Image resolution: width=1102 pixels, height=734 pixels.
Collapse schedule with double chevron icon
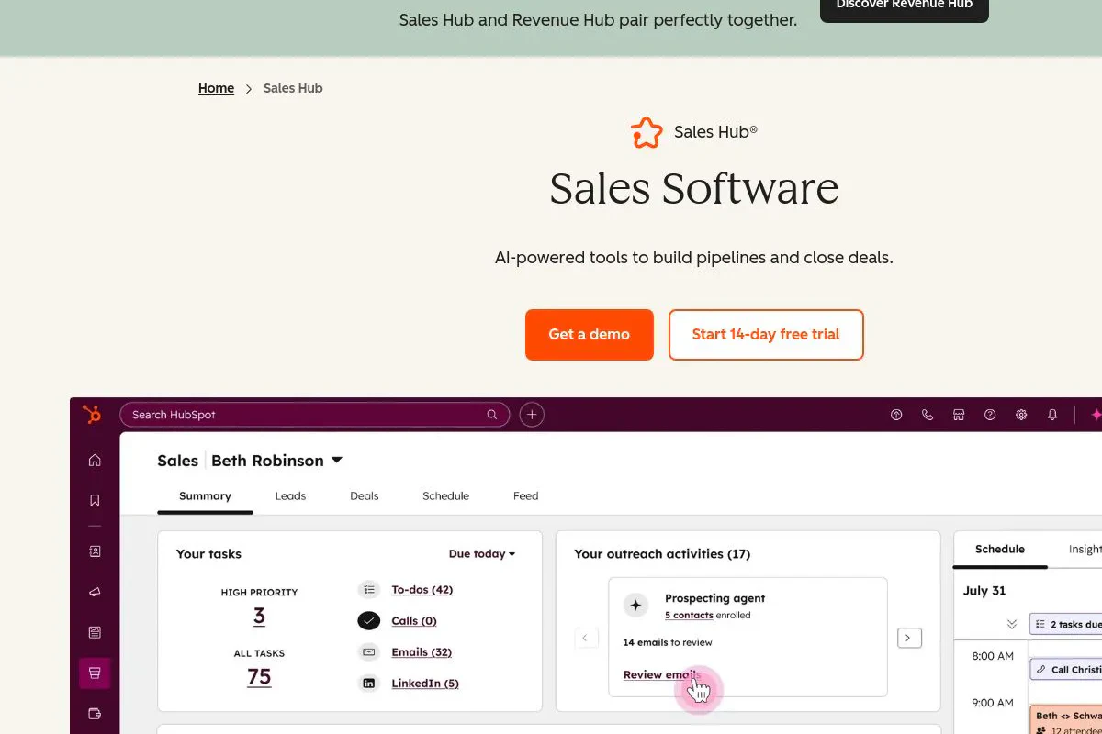(x=1012, y=624)
